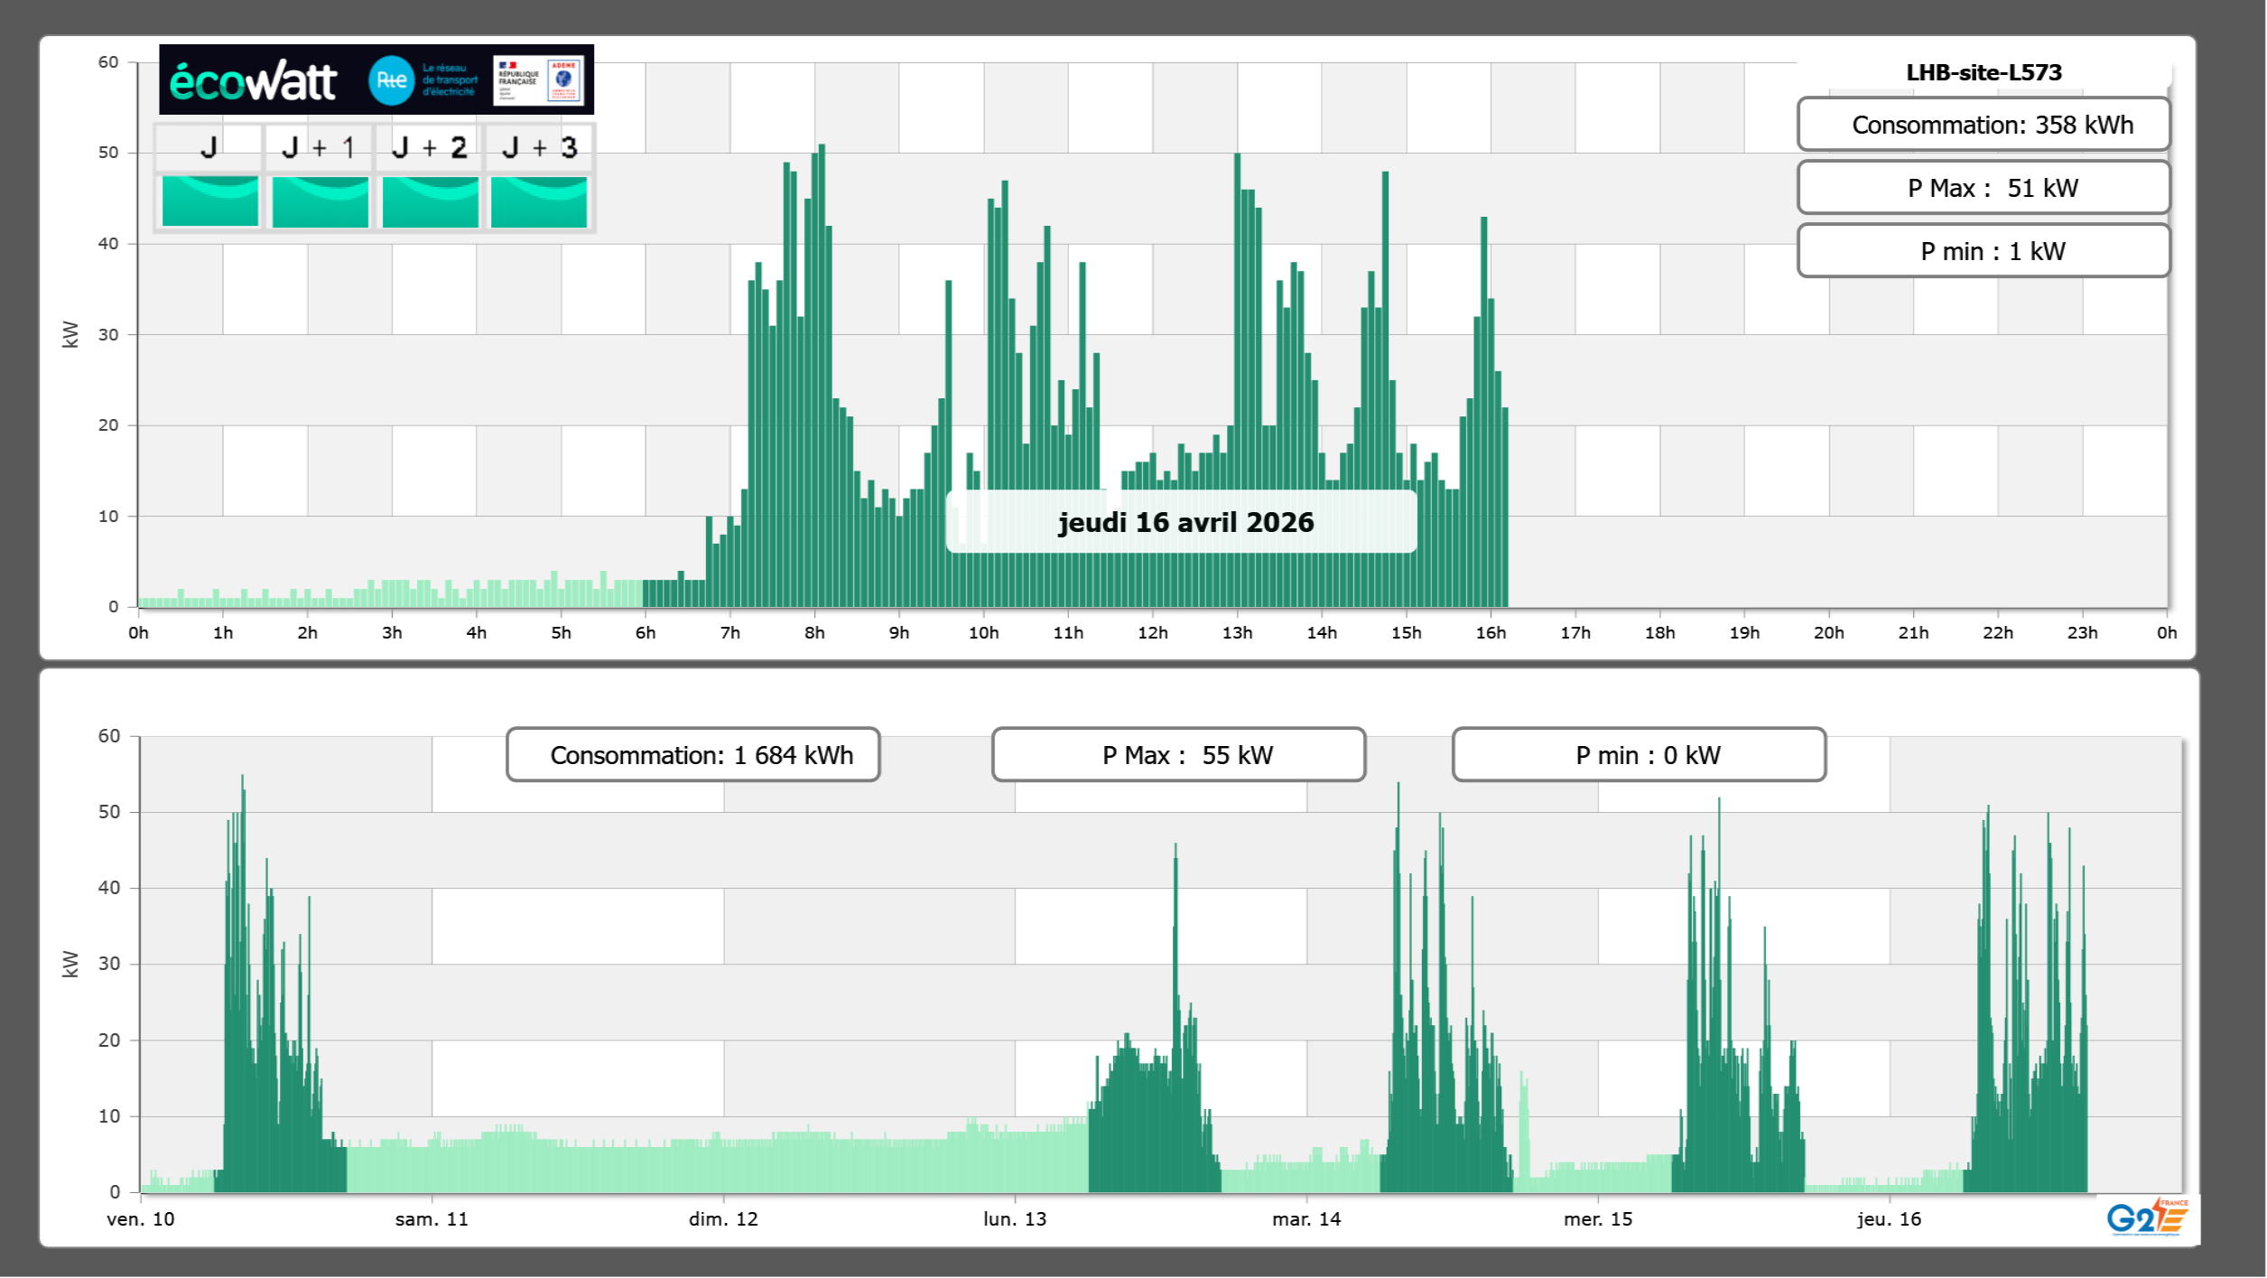This screenshot has height=1278, width=2267.
Task: Click the G2E France logo
Action: point(2146,1217)
